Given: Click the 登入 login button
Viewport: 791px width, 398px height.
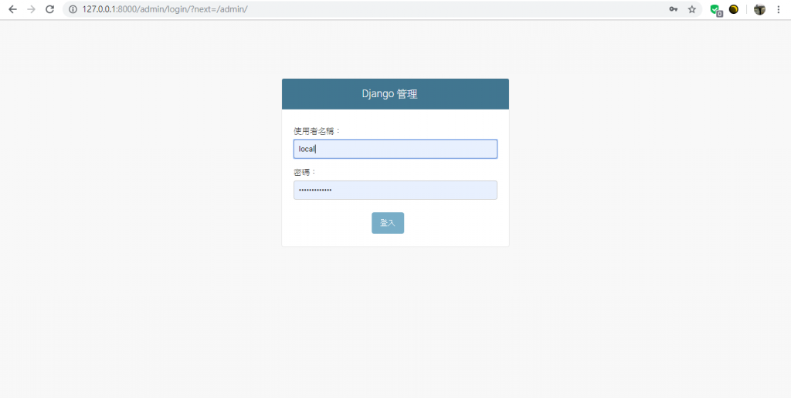Looking at the screenshot, I should (388, 223).
